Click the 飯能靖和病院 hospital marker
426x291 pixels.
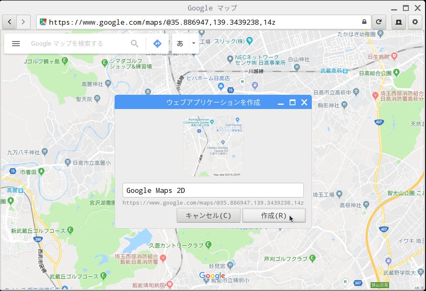point(170,284)
